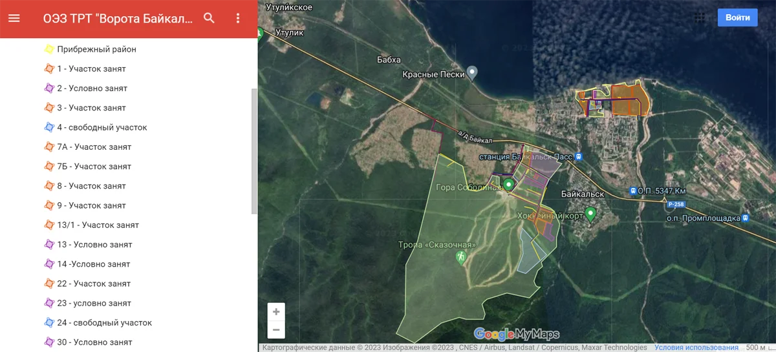This screenshot has width=776, height=352.
Task: Open the three-dot more options menu
Action: tap(238, 18)
